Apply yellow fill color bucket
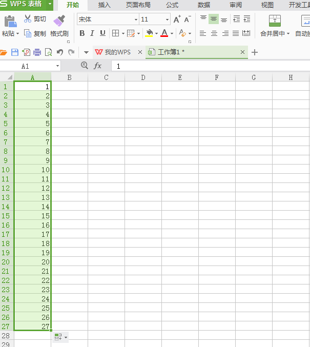This screenshot has height=347, width=310. (x=149, y=33)
